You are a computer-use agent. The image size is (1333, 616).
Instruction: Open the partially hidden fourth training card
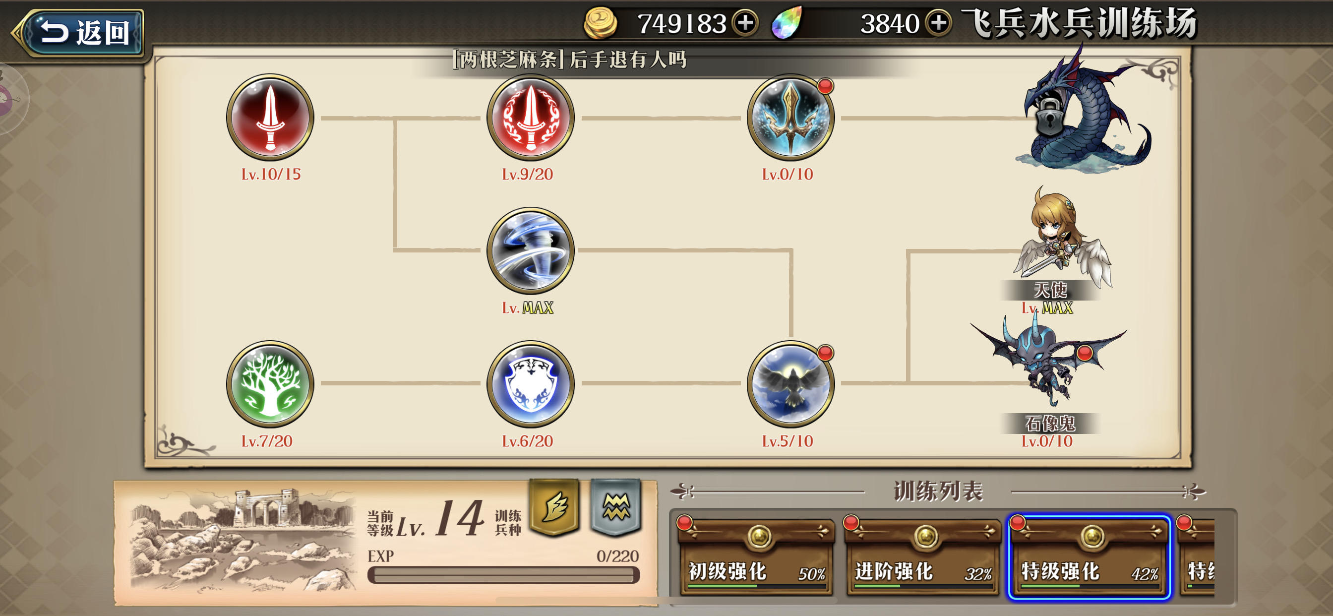click(1197, 556)
